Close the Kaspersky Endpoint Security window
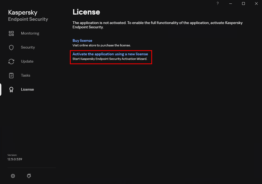262x184 pixels. click(x=256, y=4)
